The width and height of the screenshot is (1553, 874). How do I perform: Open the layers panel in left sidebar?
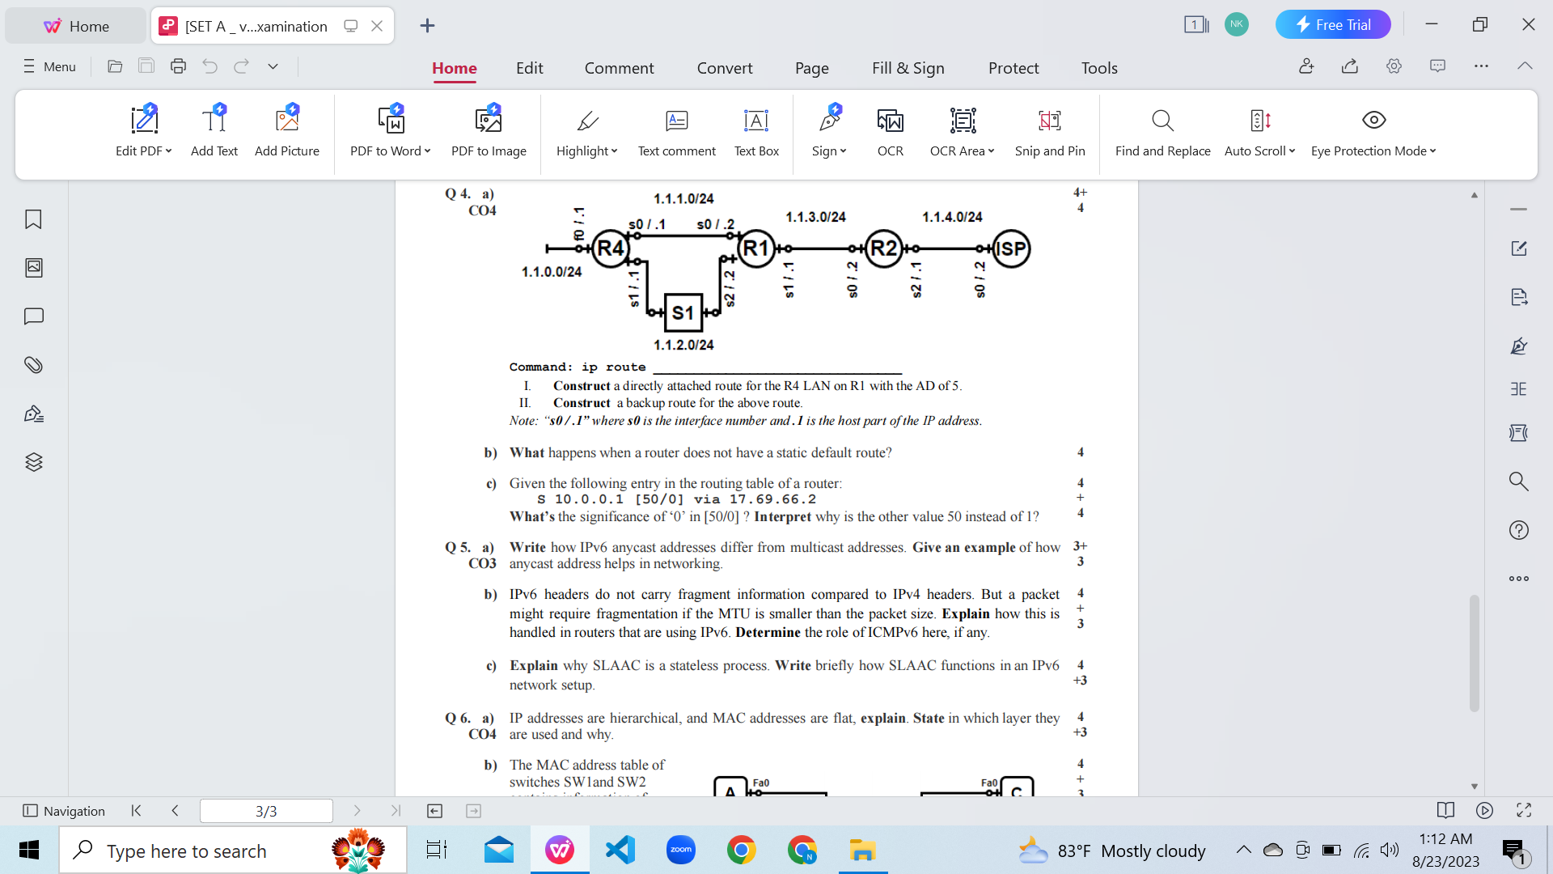tap(33, 462)
